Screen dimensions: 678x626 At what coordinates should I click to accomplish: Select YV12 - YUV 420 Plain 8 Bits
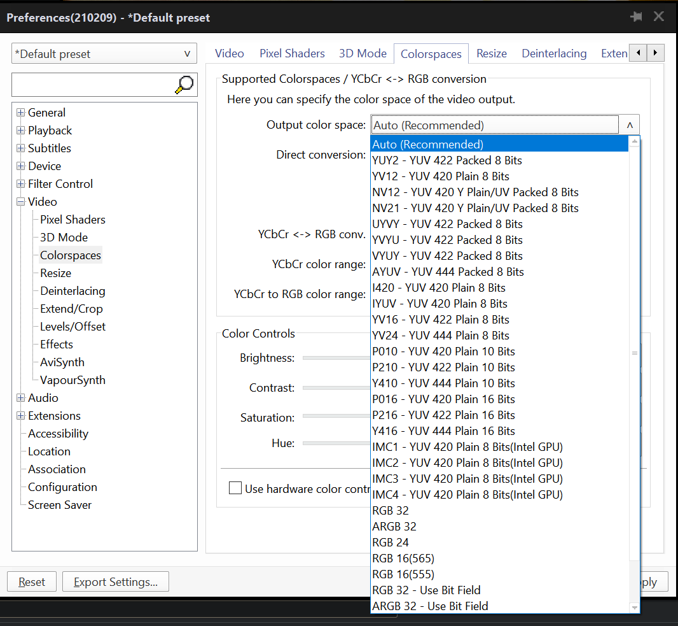[441, 176]
